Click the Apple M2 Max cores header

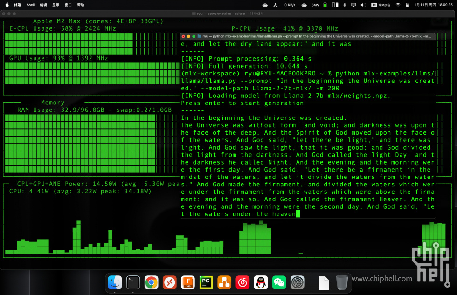(x=98, y=21)
